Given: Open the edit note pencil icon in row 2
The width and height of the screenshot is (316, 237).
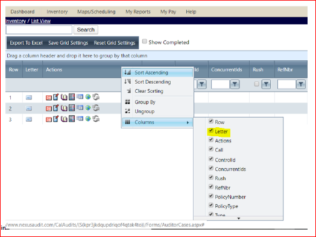Looking at the screenshot, I should coord(56,108).
